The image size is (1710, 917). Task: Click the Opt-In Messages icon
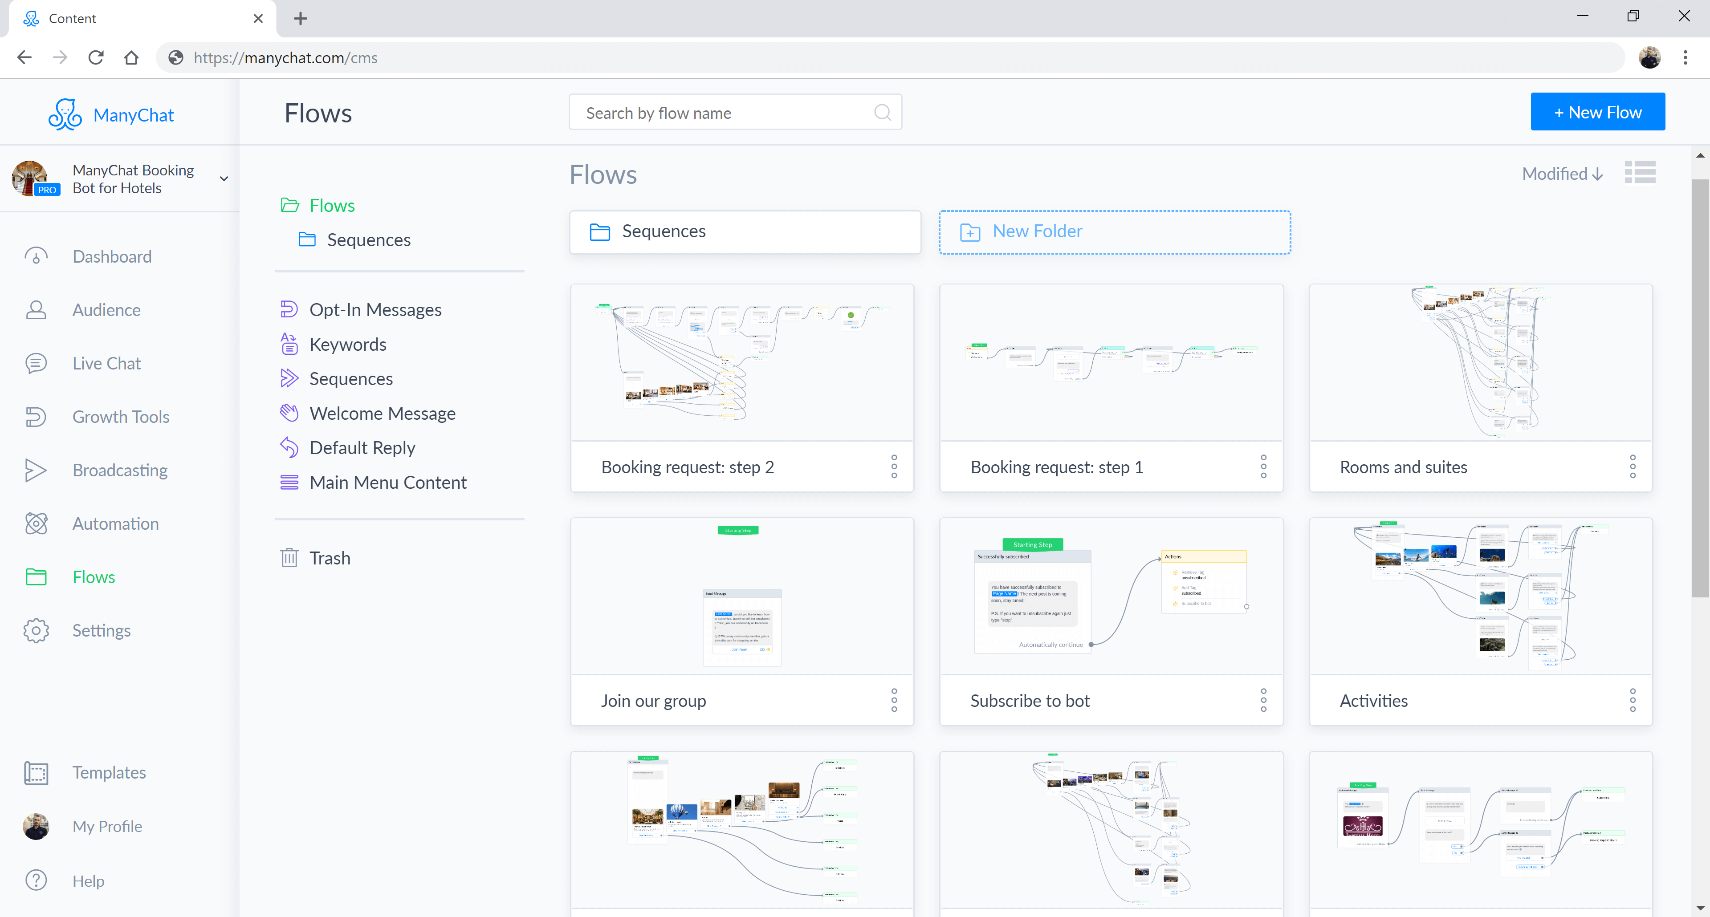pos(289,309)
